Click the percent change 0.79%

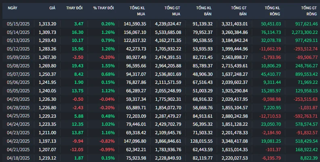click(x=108, y=40)
